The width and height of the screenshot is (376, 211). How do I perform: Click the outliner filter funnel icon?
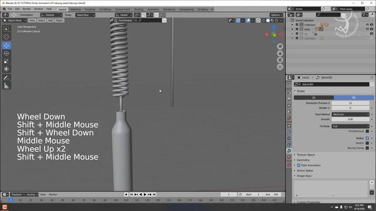tap(365, 15)
